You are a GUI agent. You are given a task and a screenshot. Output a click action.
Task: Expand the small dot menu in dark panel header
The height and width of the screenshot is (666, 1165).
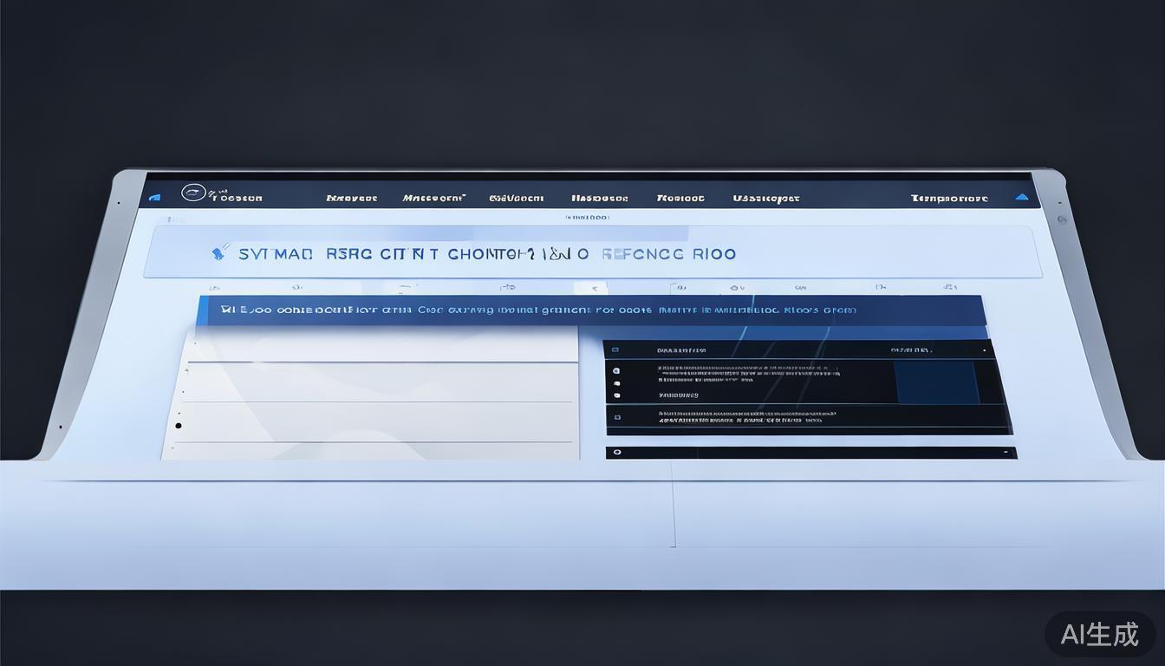pyautogui.click(x=985, y=350)
